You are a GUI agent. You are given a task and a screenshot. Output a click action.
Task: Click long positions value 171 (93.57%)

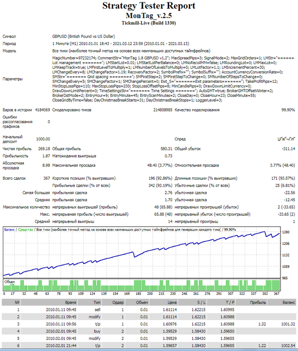click(283, 178)
